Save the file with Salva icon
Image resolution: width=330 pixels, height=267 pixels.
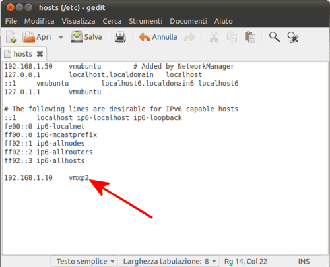coord(77,37)
